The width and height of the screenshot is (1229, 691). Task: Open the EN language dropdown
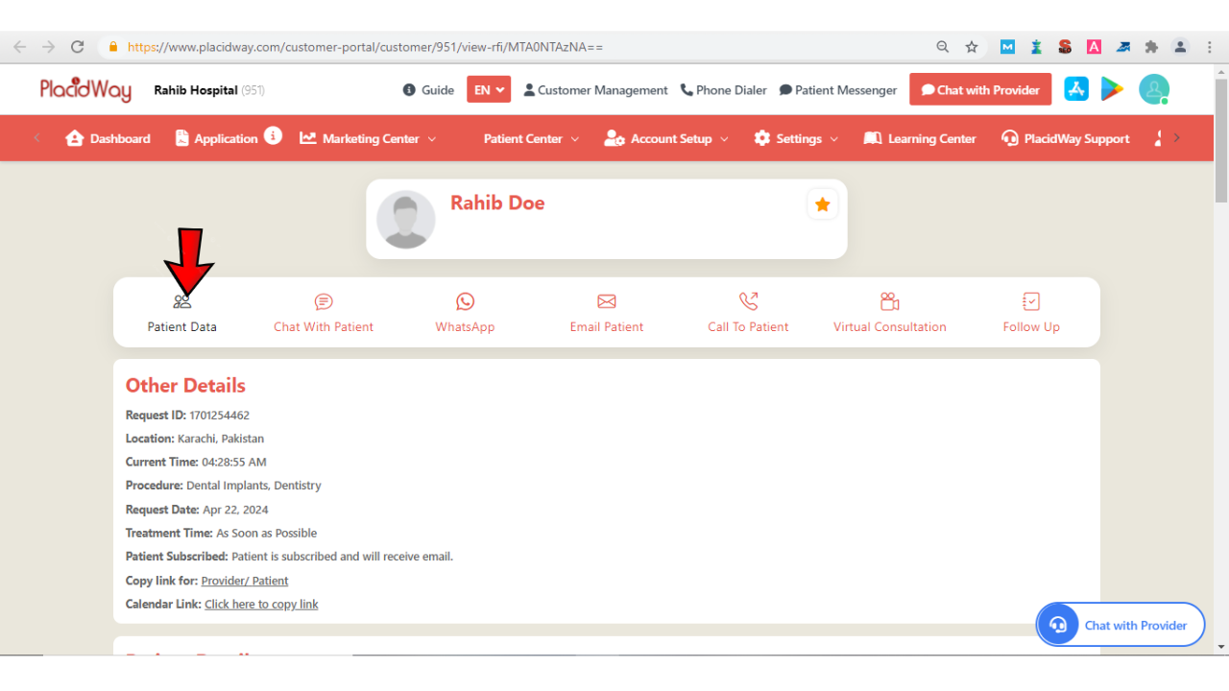[x=489, y=90]
